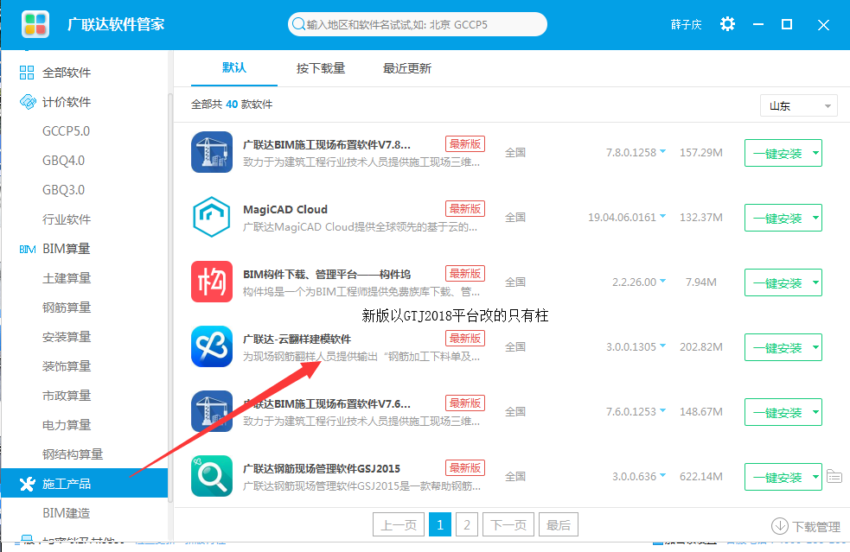
Task: Open settings via the gear icon
Action: coord(727,24)
